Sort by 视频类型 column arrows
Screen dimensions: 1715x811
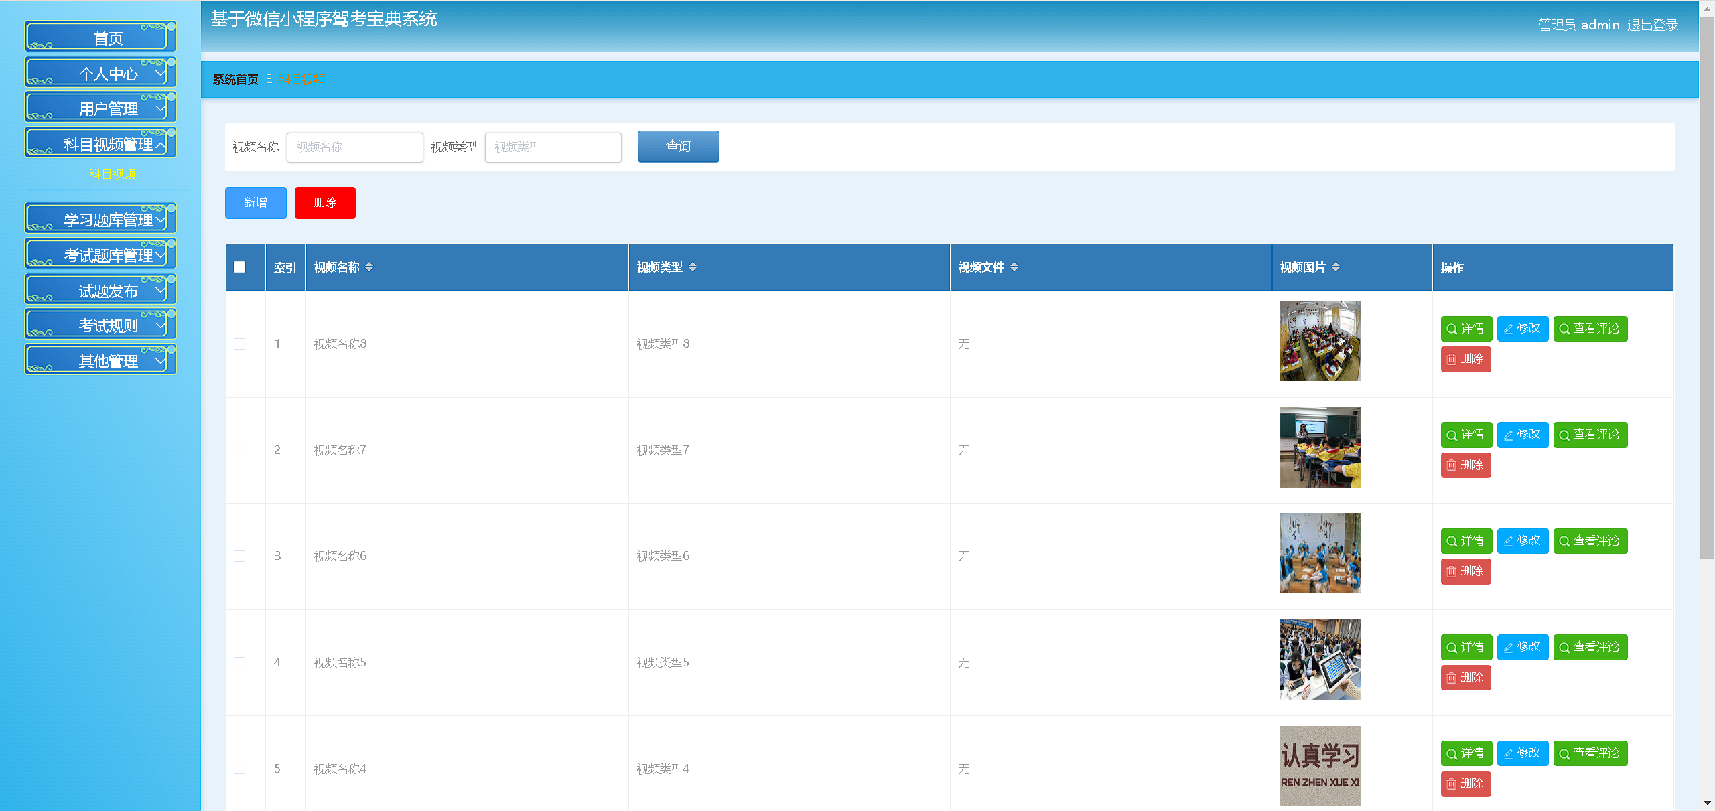[692, 267]
